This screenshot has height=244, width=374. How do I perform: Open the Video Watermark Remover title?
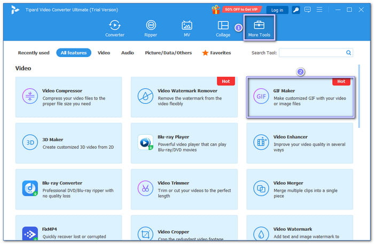188,91
